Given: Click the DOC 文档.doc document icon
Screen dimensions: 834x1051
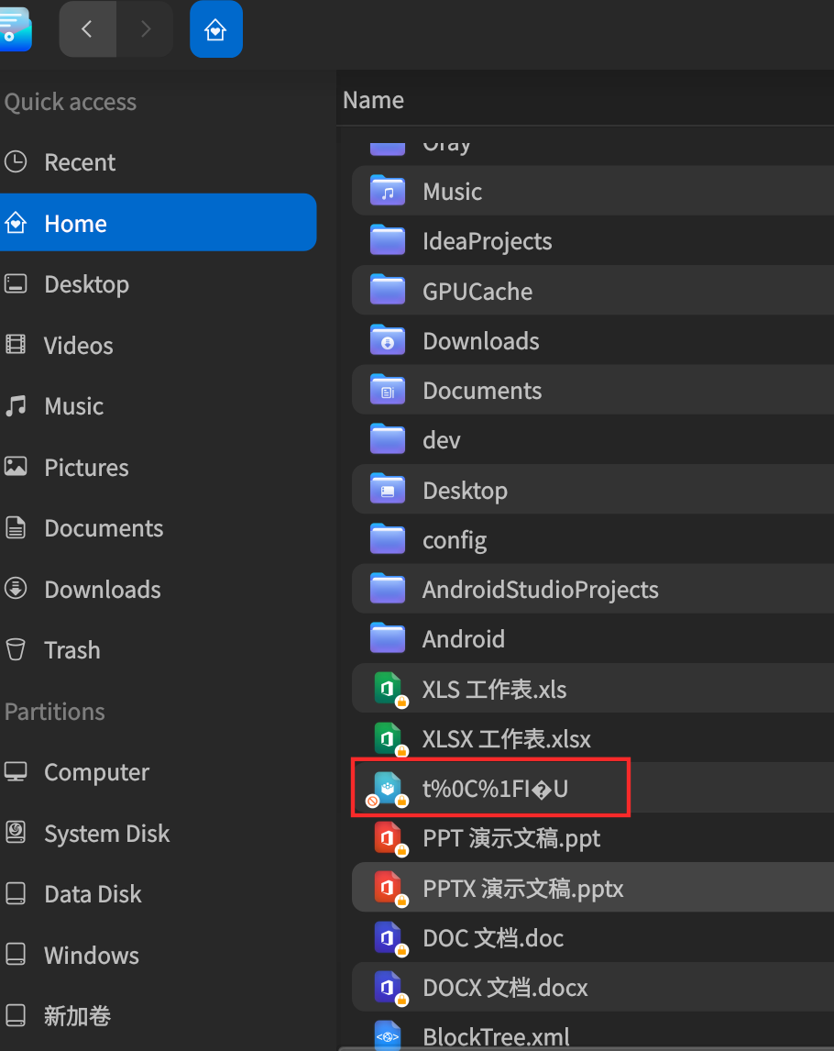Looking at the screenshot, I should (390, 938).
